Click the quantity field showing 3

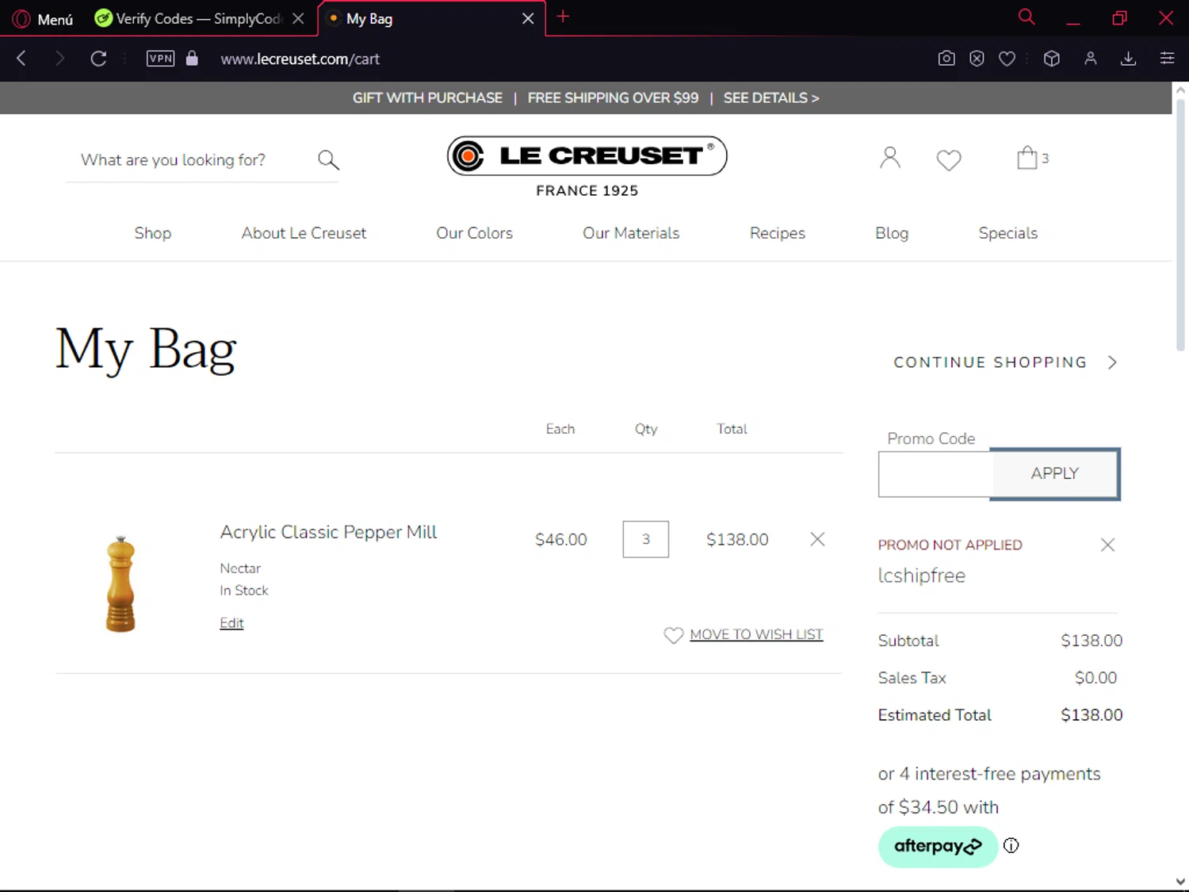click(x=645, y=539)
